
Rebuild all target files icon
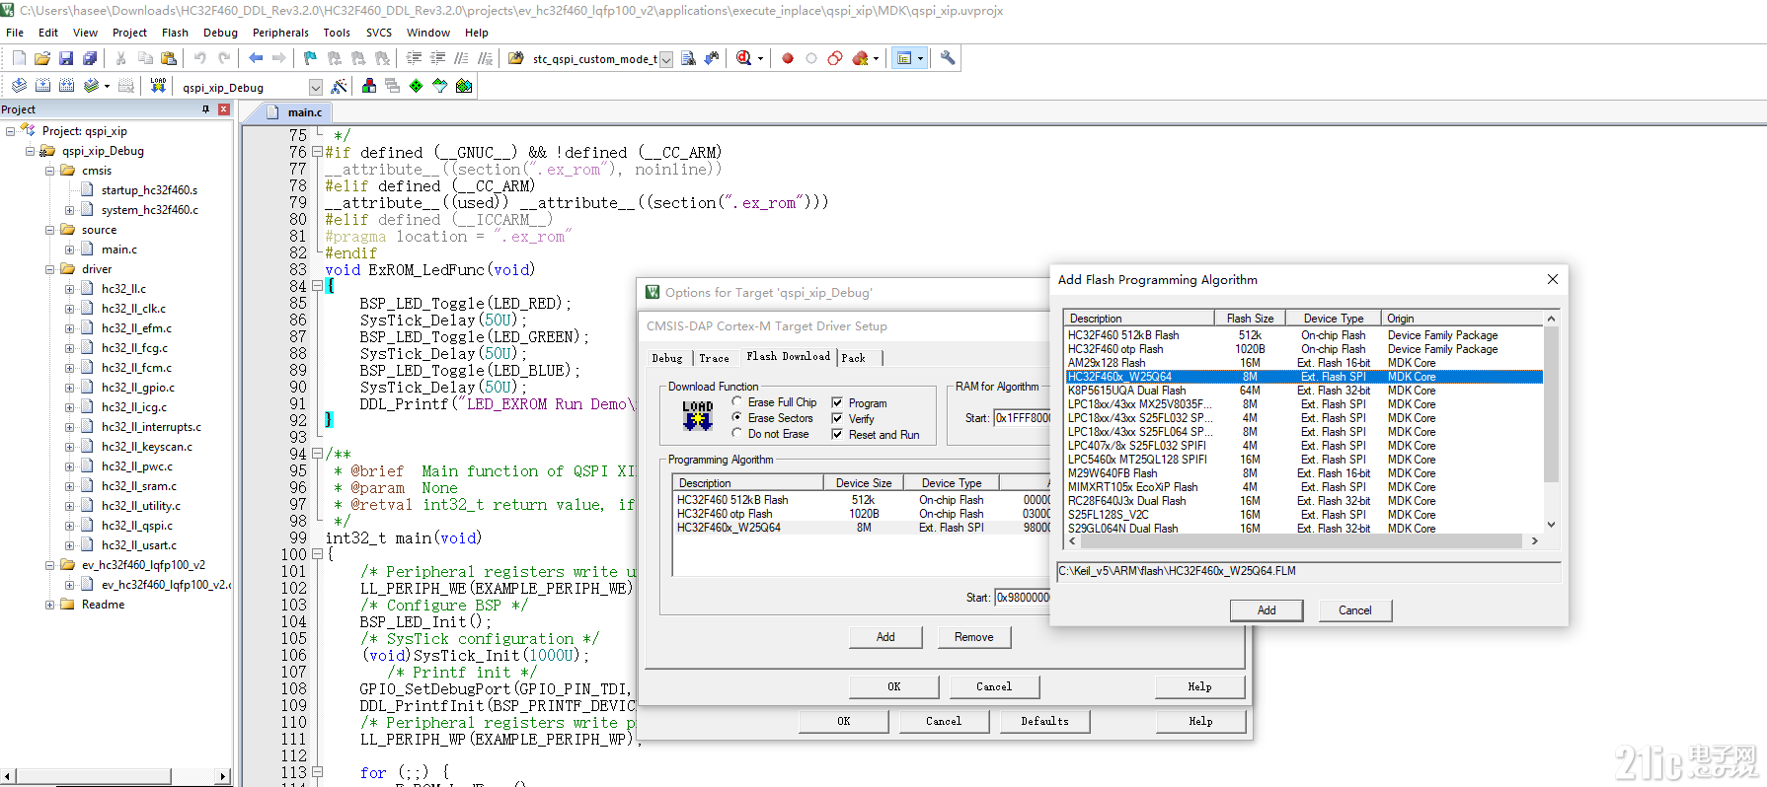(66, 86)
